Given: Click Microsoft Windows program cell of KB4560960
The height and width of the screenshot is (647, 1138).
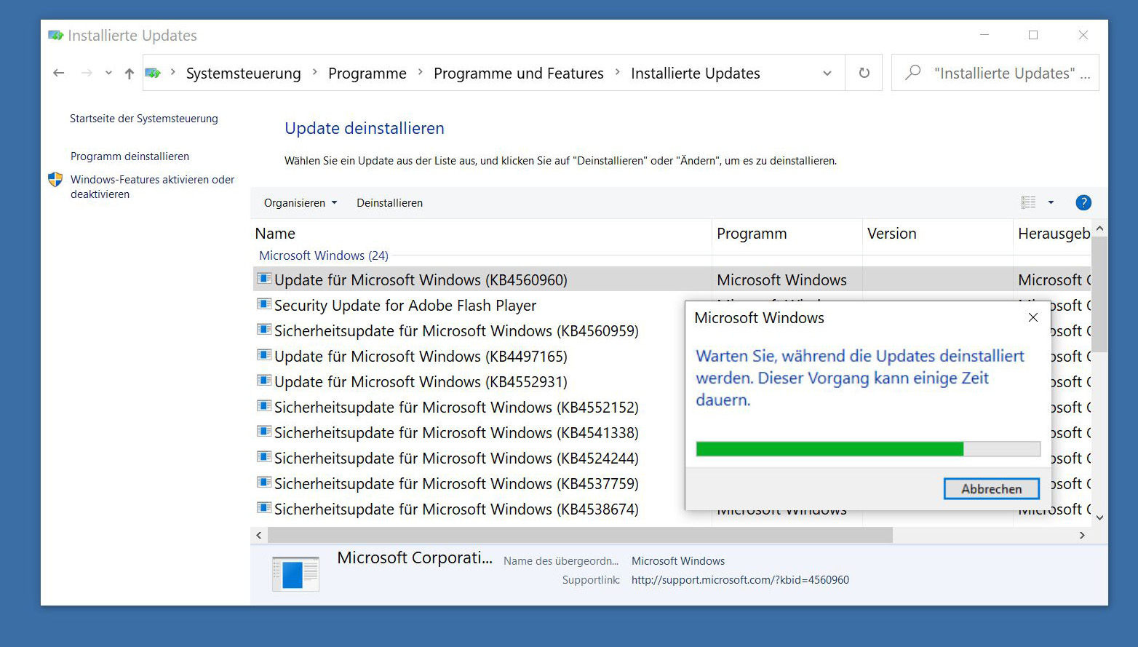Looking at the screenshot, I should (x=781, y=280).
